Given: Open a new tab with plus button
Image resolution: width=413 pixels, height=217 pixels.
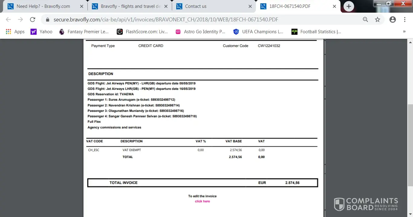Looking at the screenshot, I should click(349, 6).
